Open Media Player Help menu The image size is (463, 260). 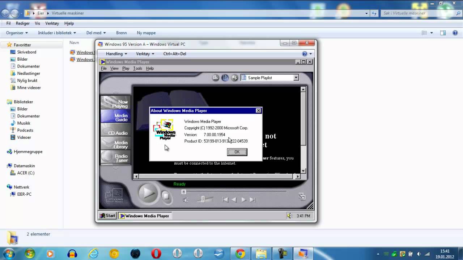[x=150, y=68]
